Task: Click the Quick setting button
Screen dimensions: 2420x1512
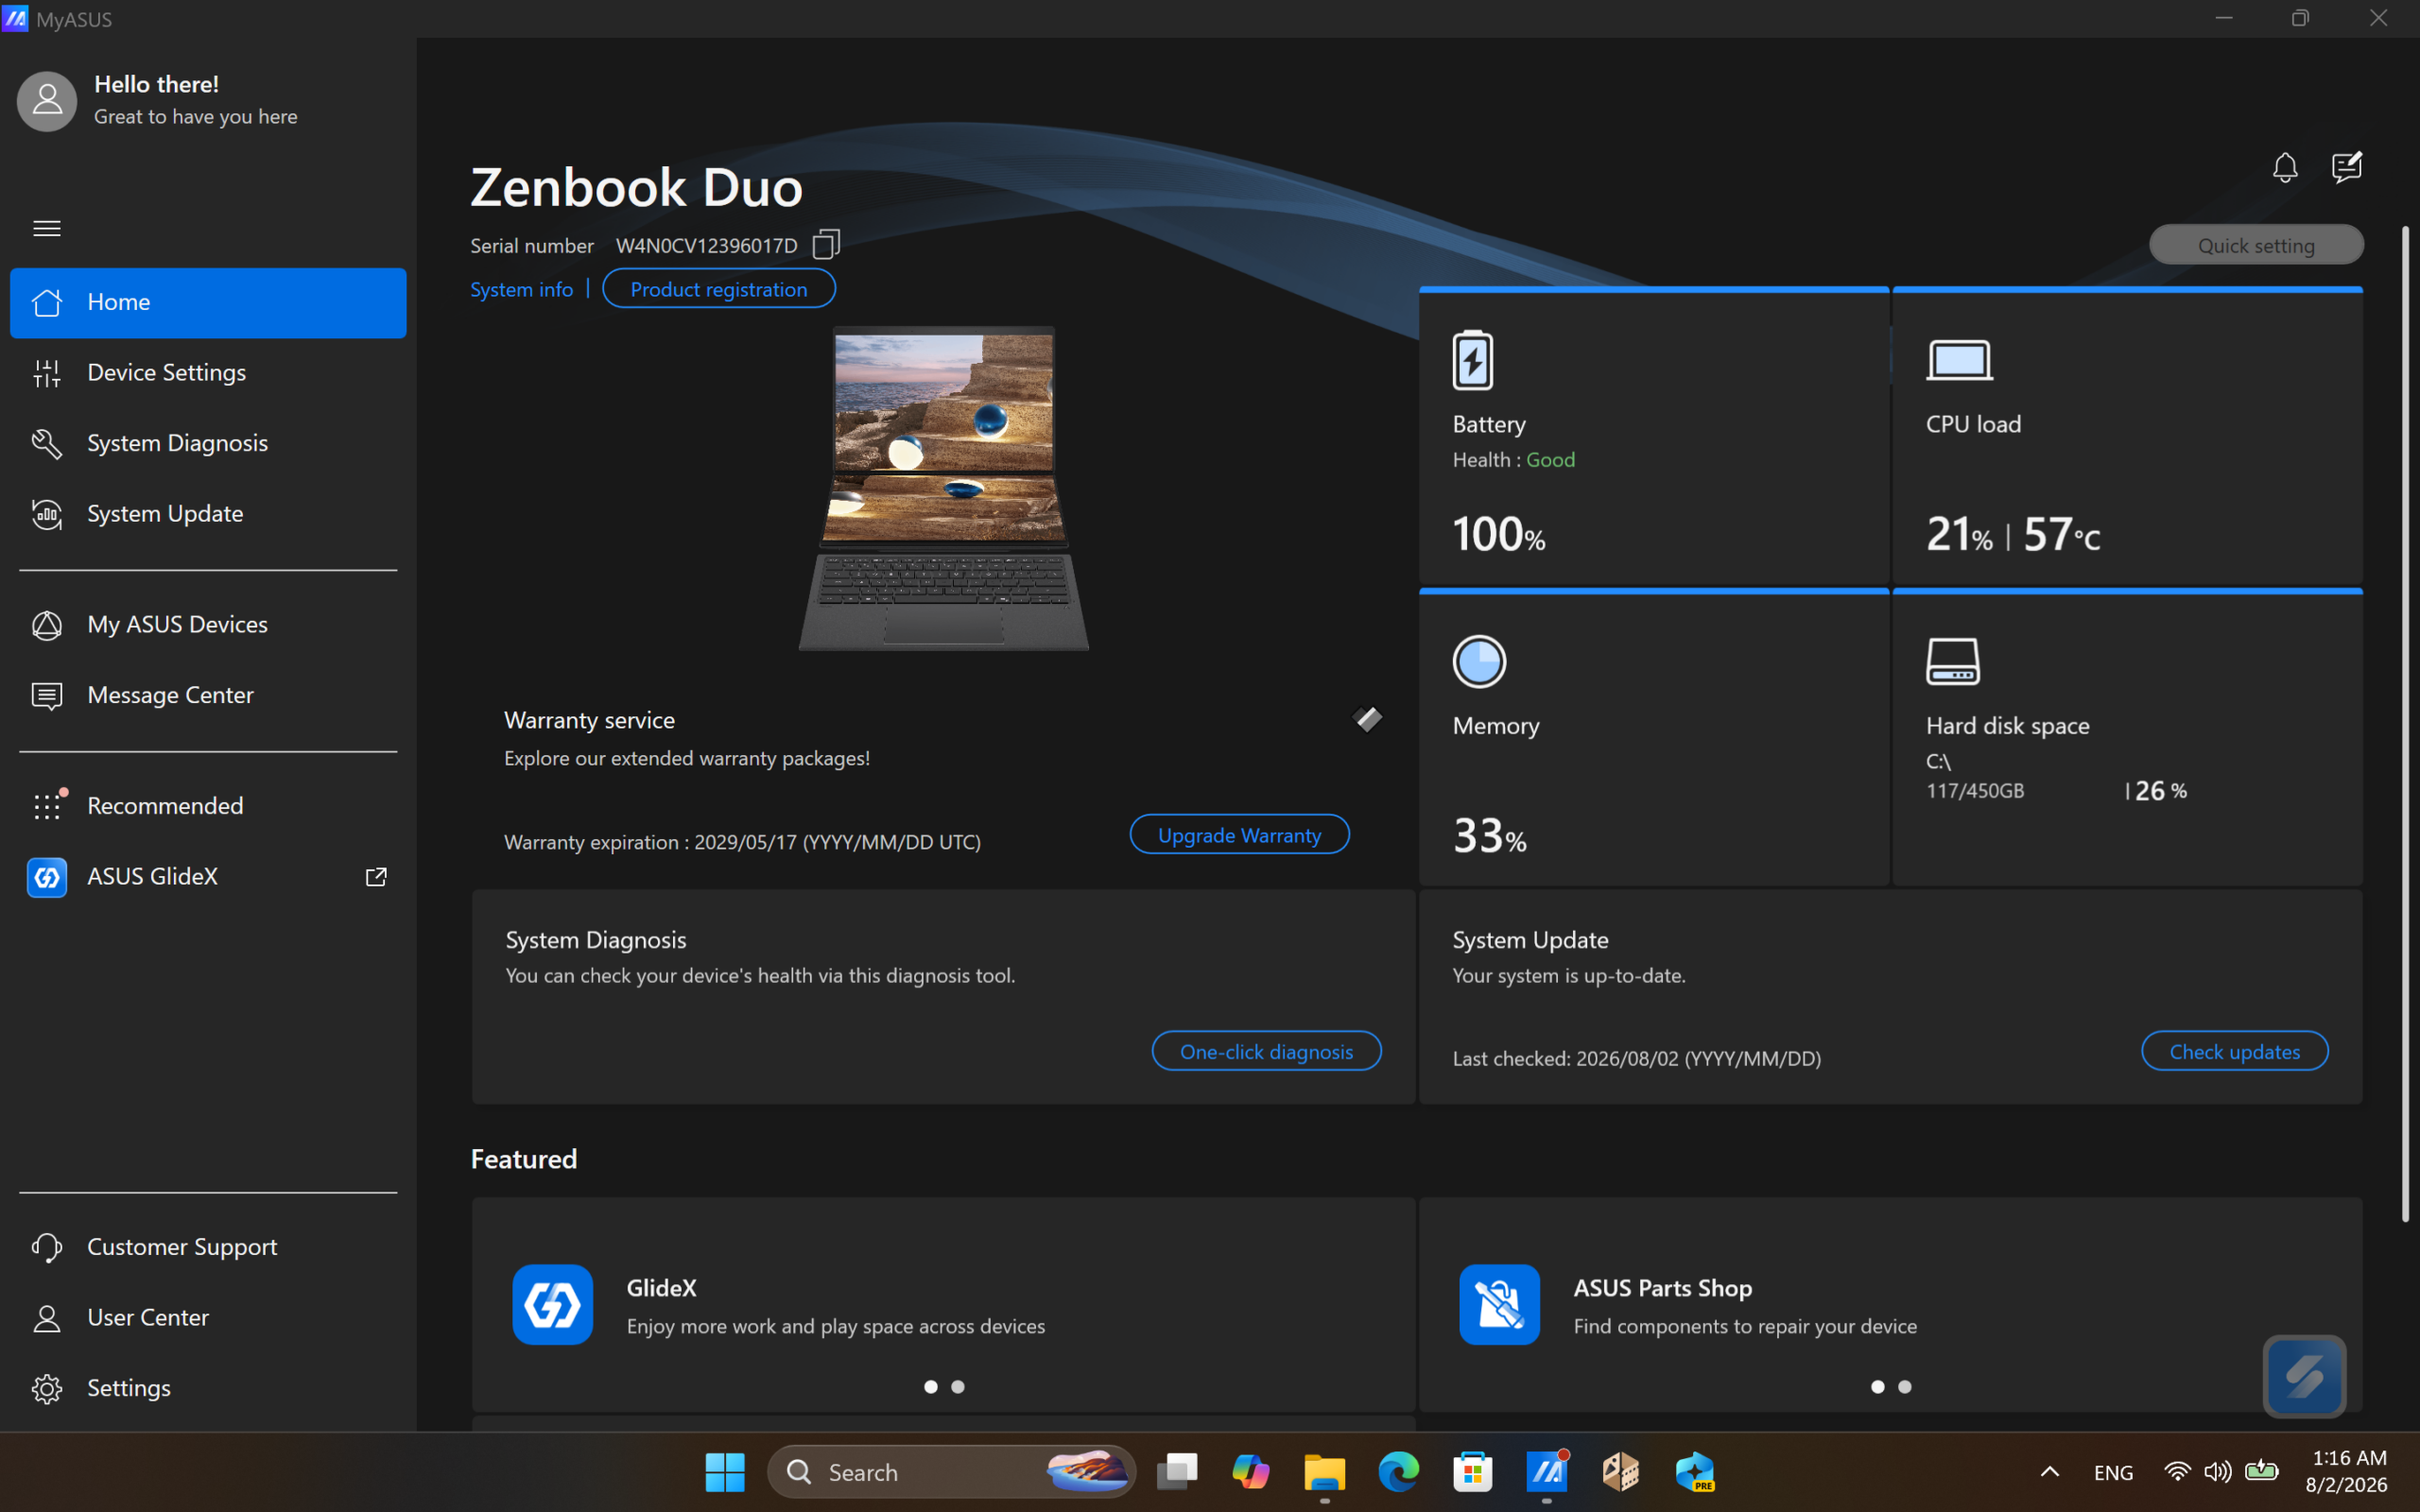Action: coord(2256,245)
